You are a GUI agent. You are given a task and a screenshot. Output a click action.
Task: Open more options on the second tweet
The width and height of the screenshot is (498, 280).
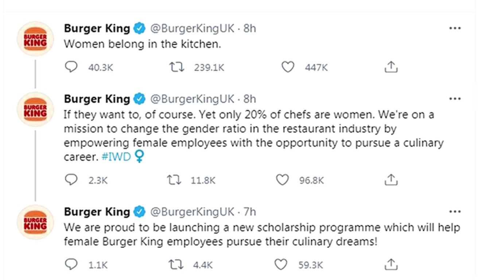(455, 99)
